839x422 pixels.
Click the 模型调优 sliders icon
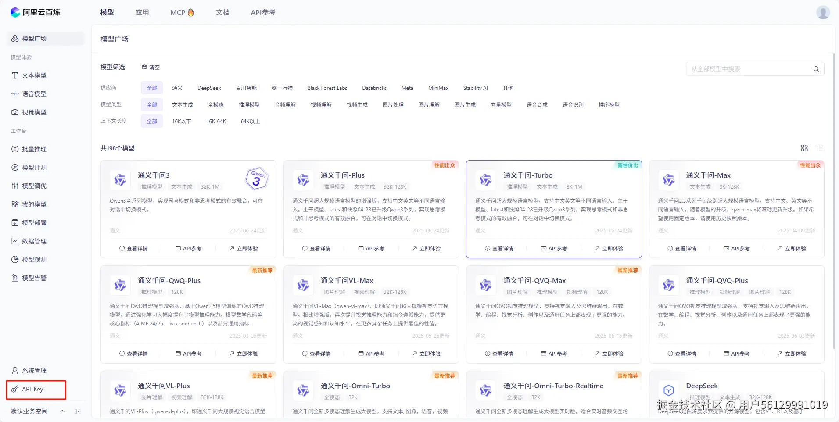pyautogui.click(x=15, y=186)
